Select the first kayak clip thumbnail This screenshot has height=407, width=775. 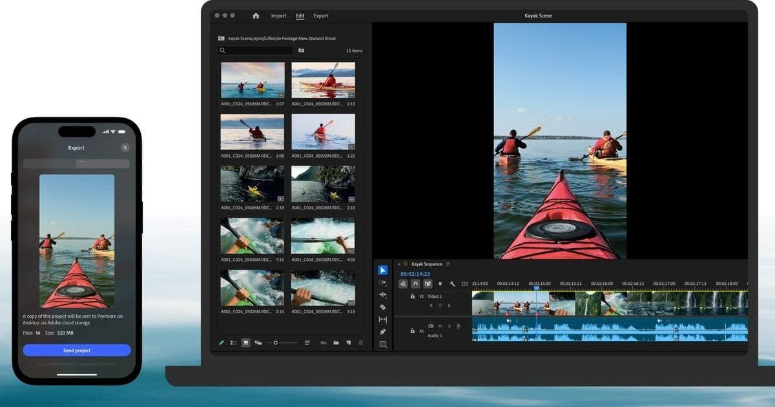252,80
